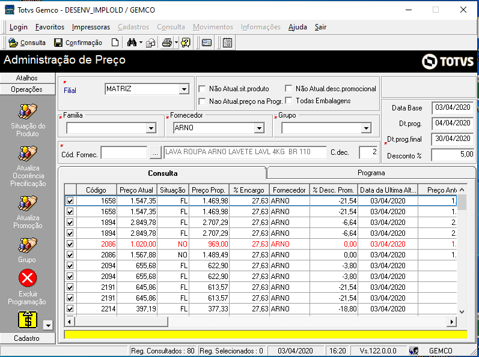
Task: Expand the Filial MATRIZ dropdown
Action: coord(184,89)
